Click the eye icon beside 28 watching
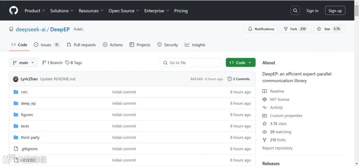 coord(265,132)
